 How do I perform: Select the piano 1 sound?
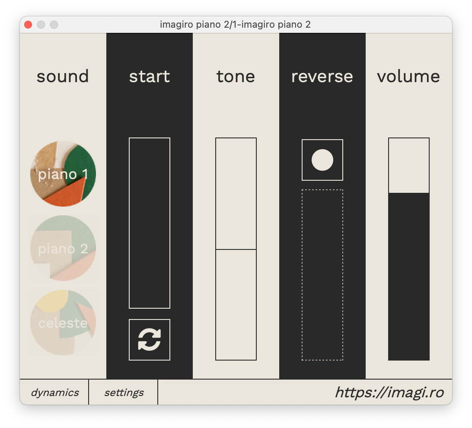click(x=63, y=174)
